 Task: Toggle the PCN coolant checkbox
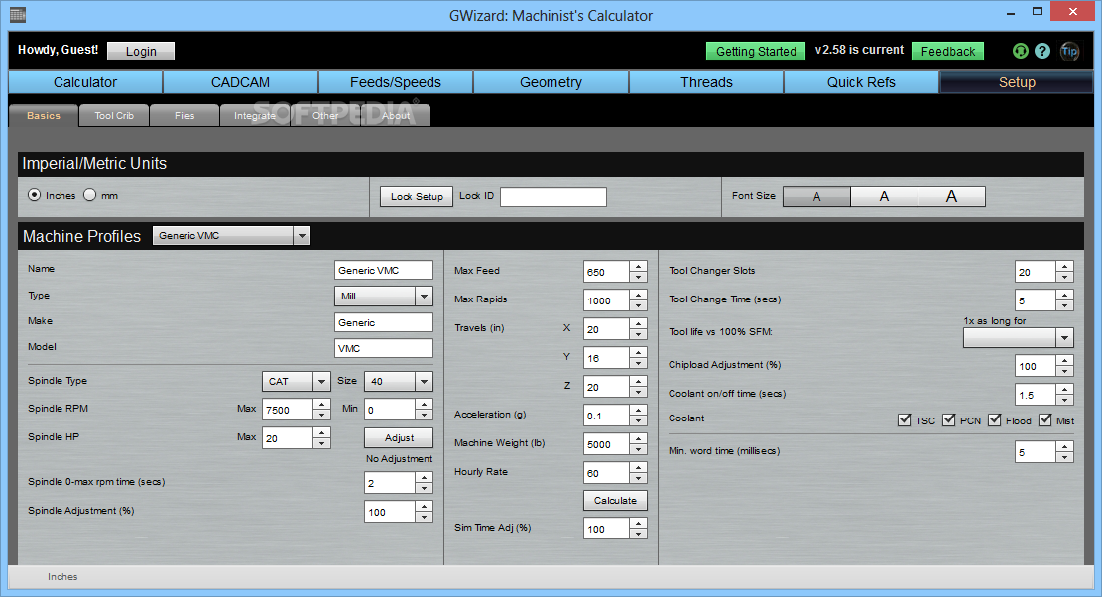click(949, 420)
